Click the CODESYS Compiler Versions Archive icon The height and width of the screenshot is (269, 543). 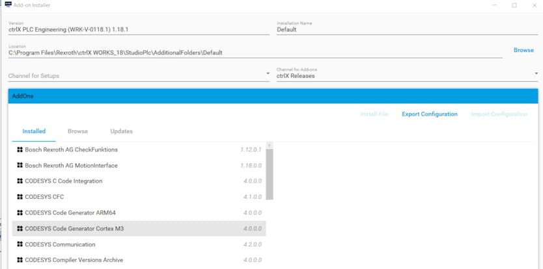point(20,261)
